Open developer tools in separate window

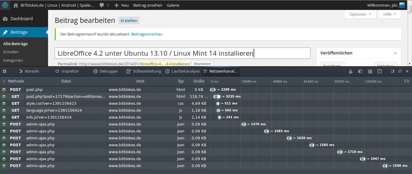tap(400, 71)
